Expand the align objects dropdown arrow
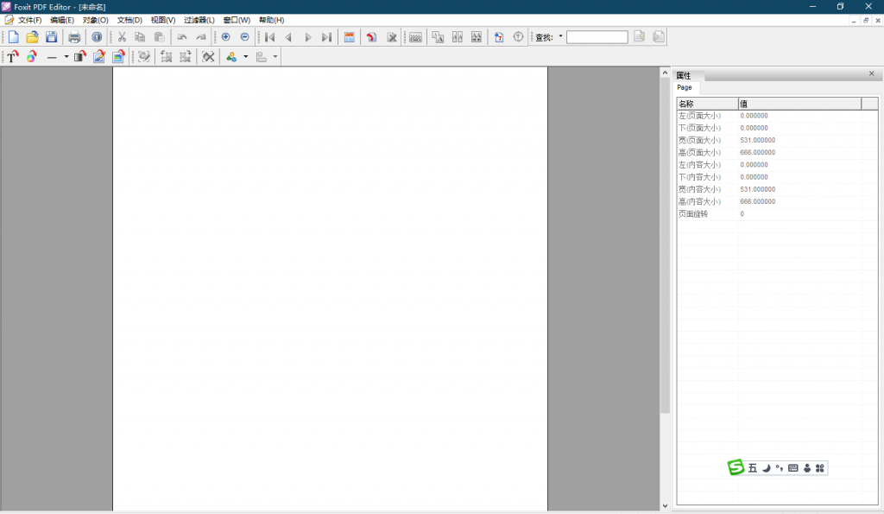This screenshot has height=514, width=884. tap(275, 56)
